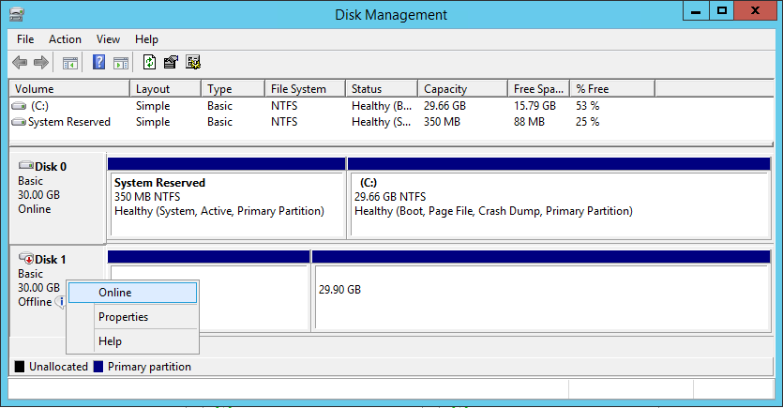
Task: Click the 53 % free cell
Action: coord(587,106)
